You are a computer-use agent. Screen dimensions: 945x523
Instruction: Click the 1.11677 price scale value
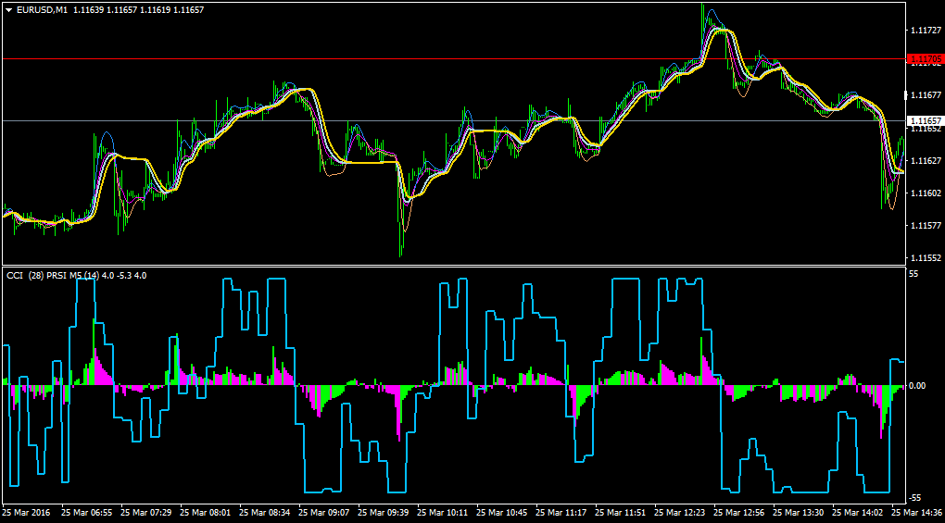[x=926, y=95]
